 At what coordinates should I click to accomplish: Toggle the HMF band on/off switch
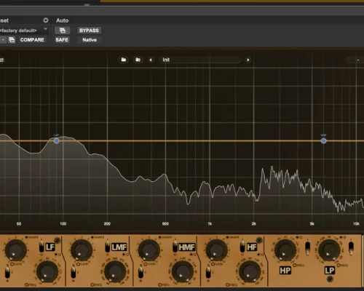pyautogui.click(x=175, y=247)
